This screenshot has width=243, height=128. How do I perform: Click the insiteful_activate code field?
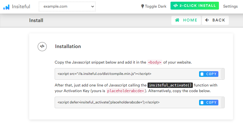(x=139, y=103)
